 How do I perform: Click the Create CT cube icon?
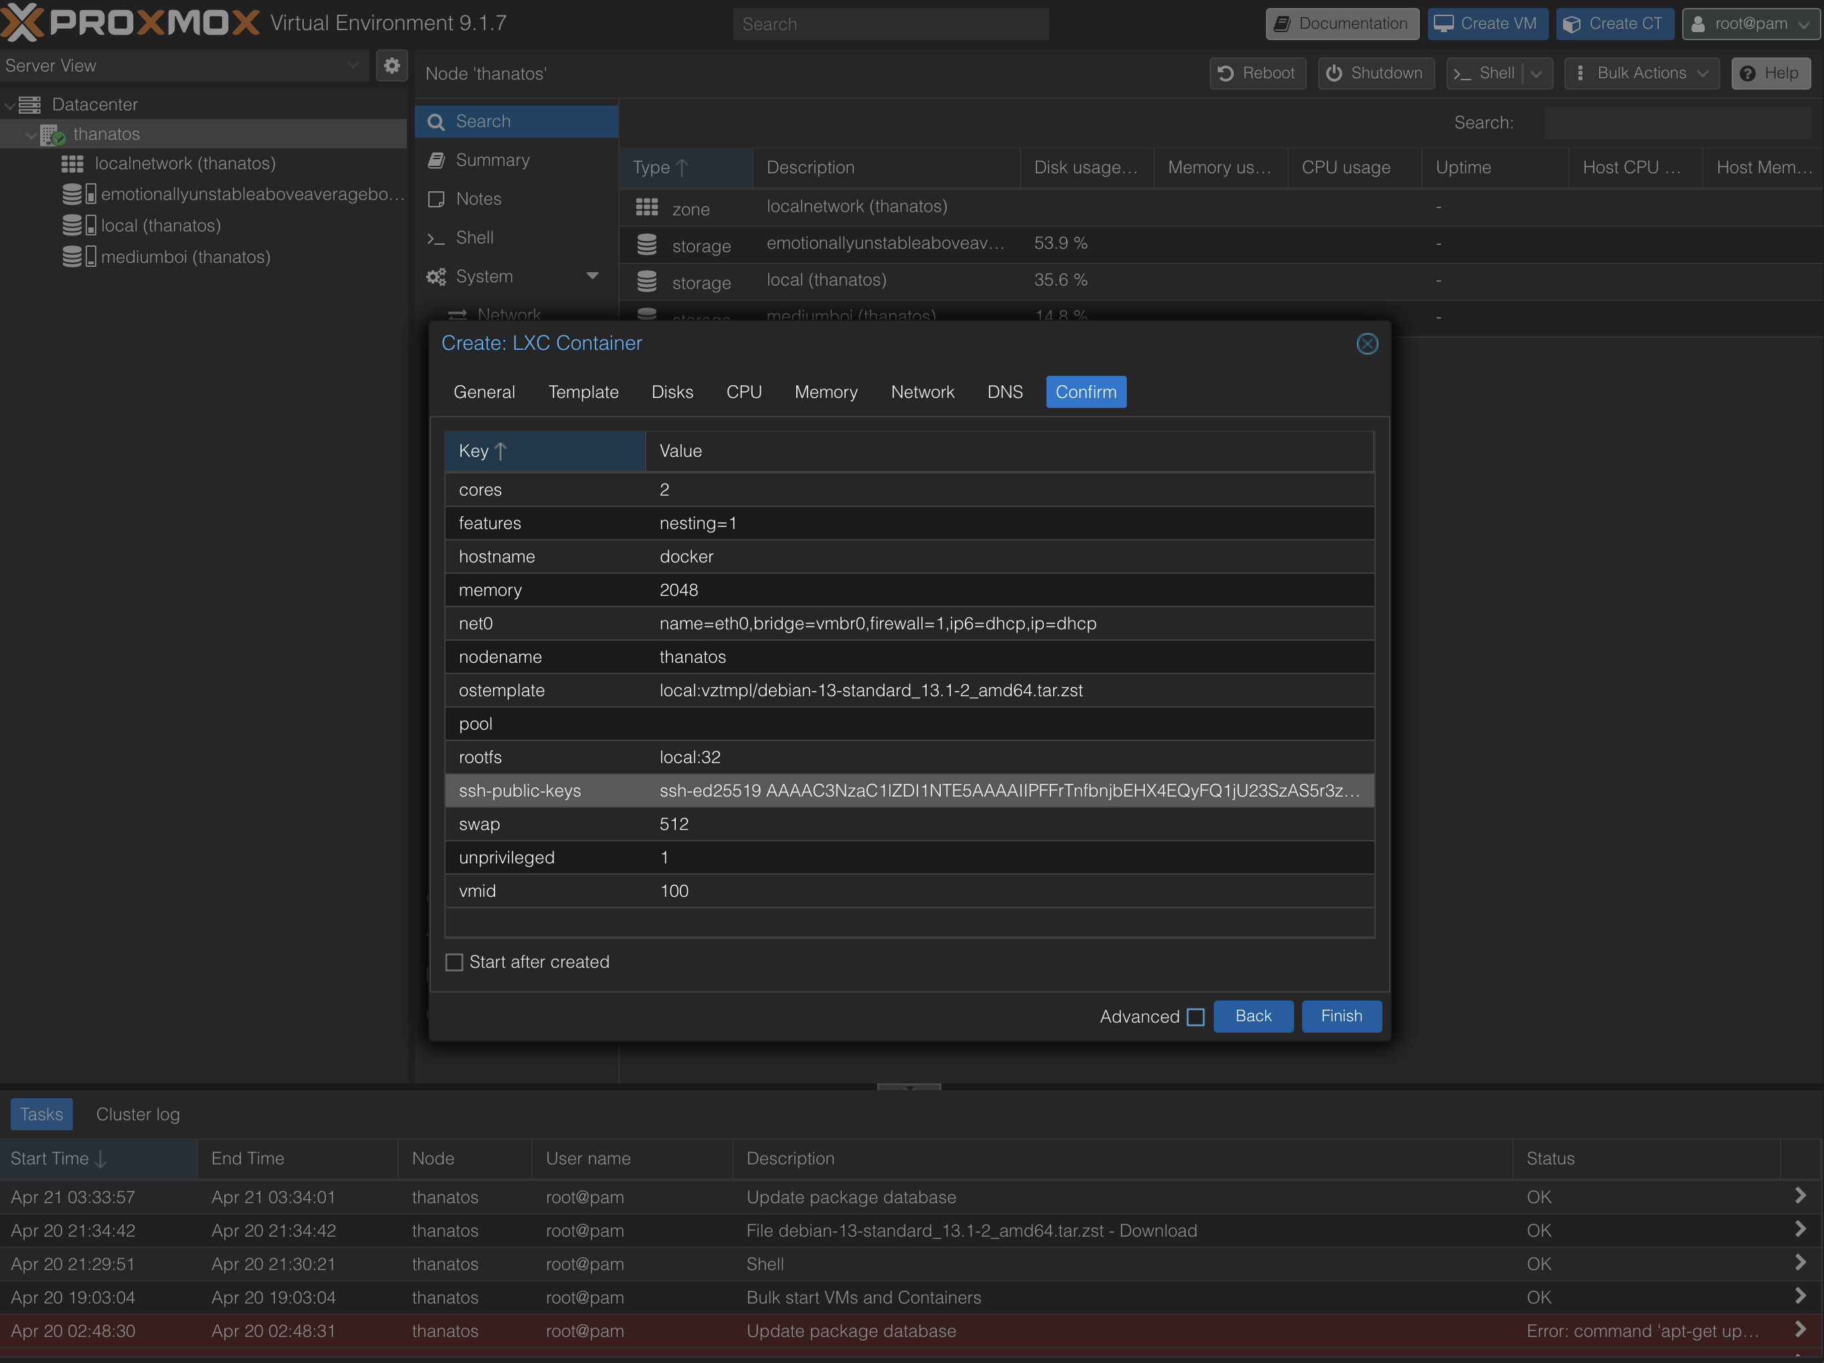(x=1572, y=24)
